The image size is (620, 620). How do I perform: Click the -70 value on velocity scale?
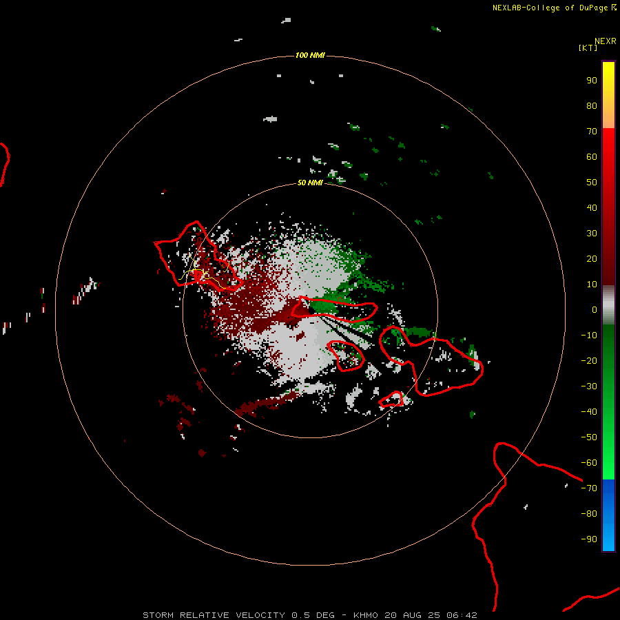pos(589,488)
